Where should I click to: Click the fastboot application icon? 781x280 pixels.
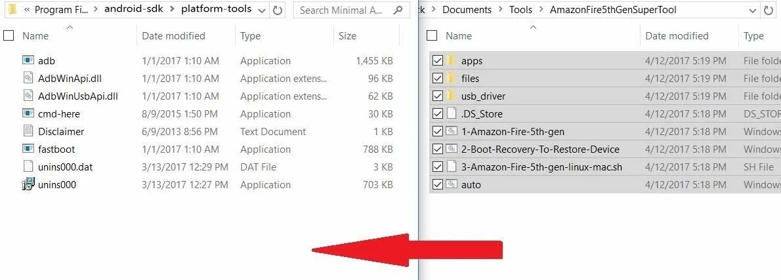[x=28, y=150]
